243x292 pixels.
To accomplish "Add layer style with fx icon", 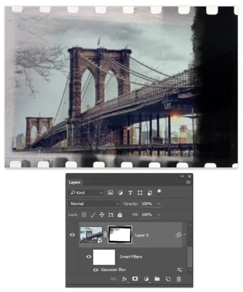I will pyautogui.click(x=124, y=279).
